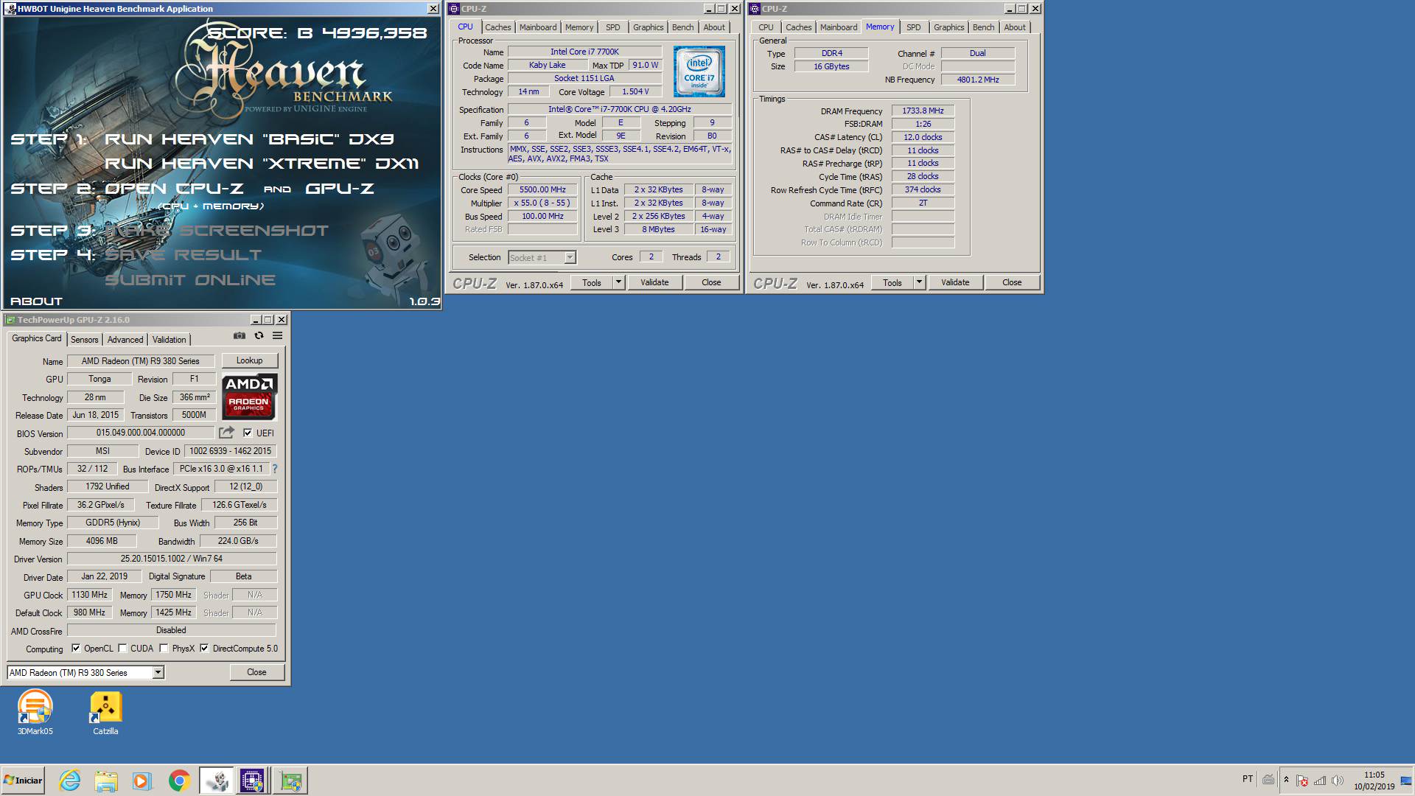Open Internet Explorer from taskbar
This screenshot has height=796, width=1415.
[70, 781]
